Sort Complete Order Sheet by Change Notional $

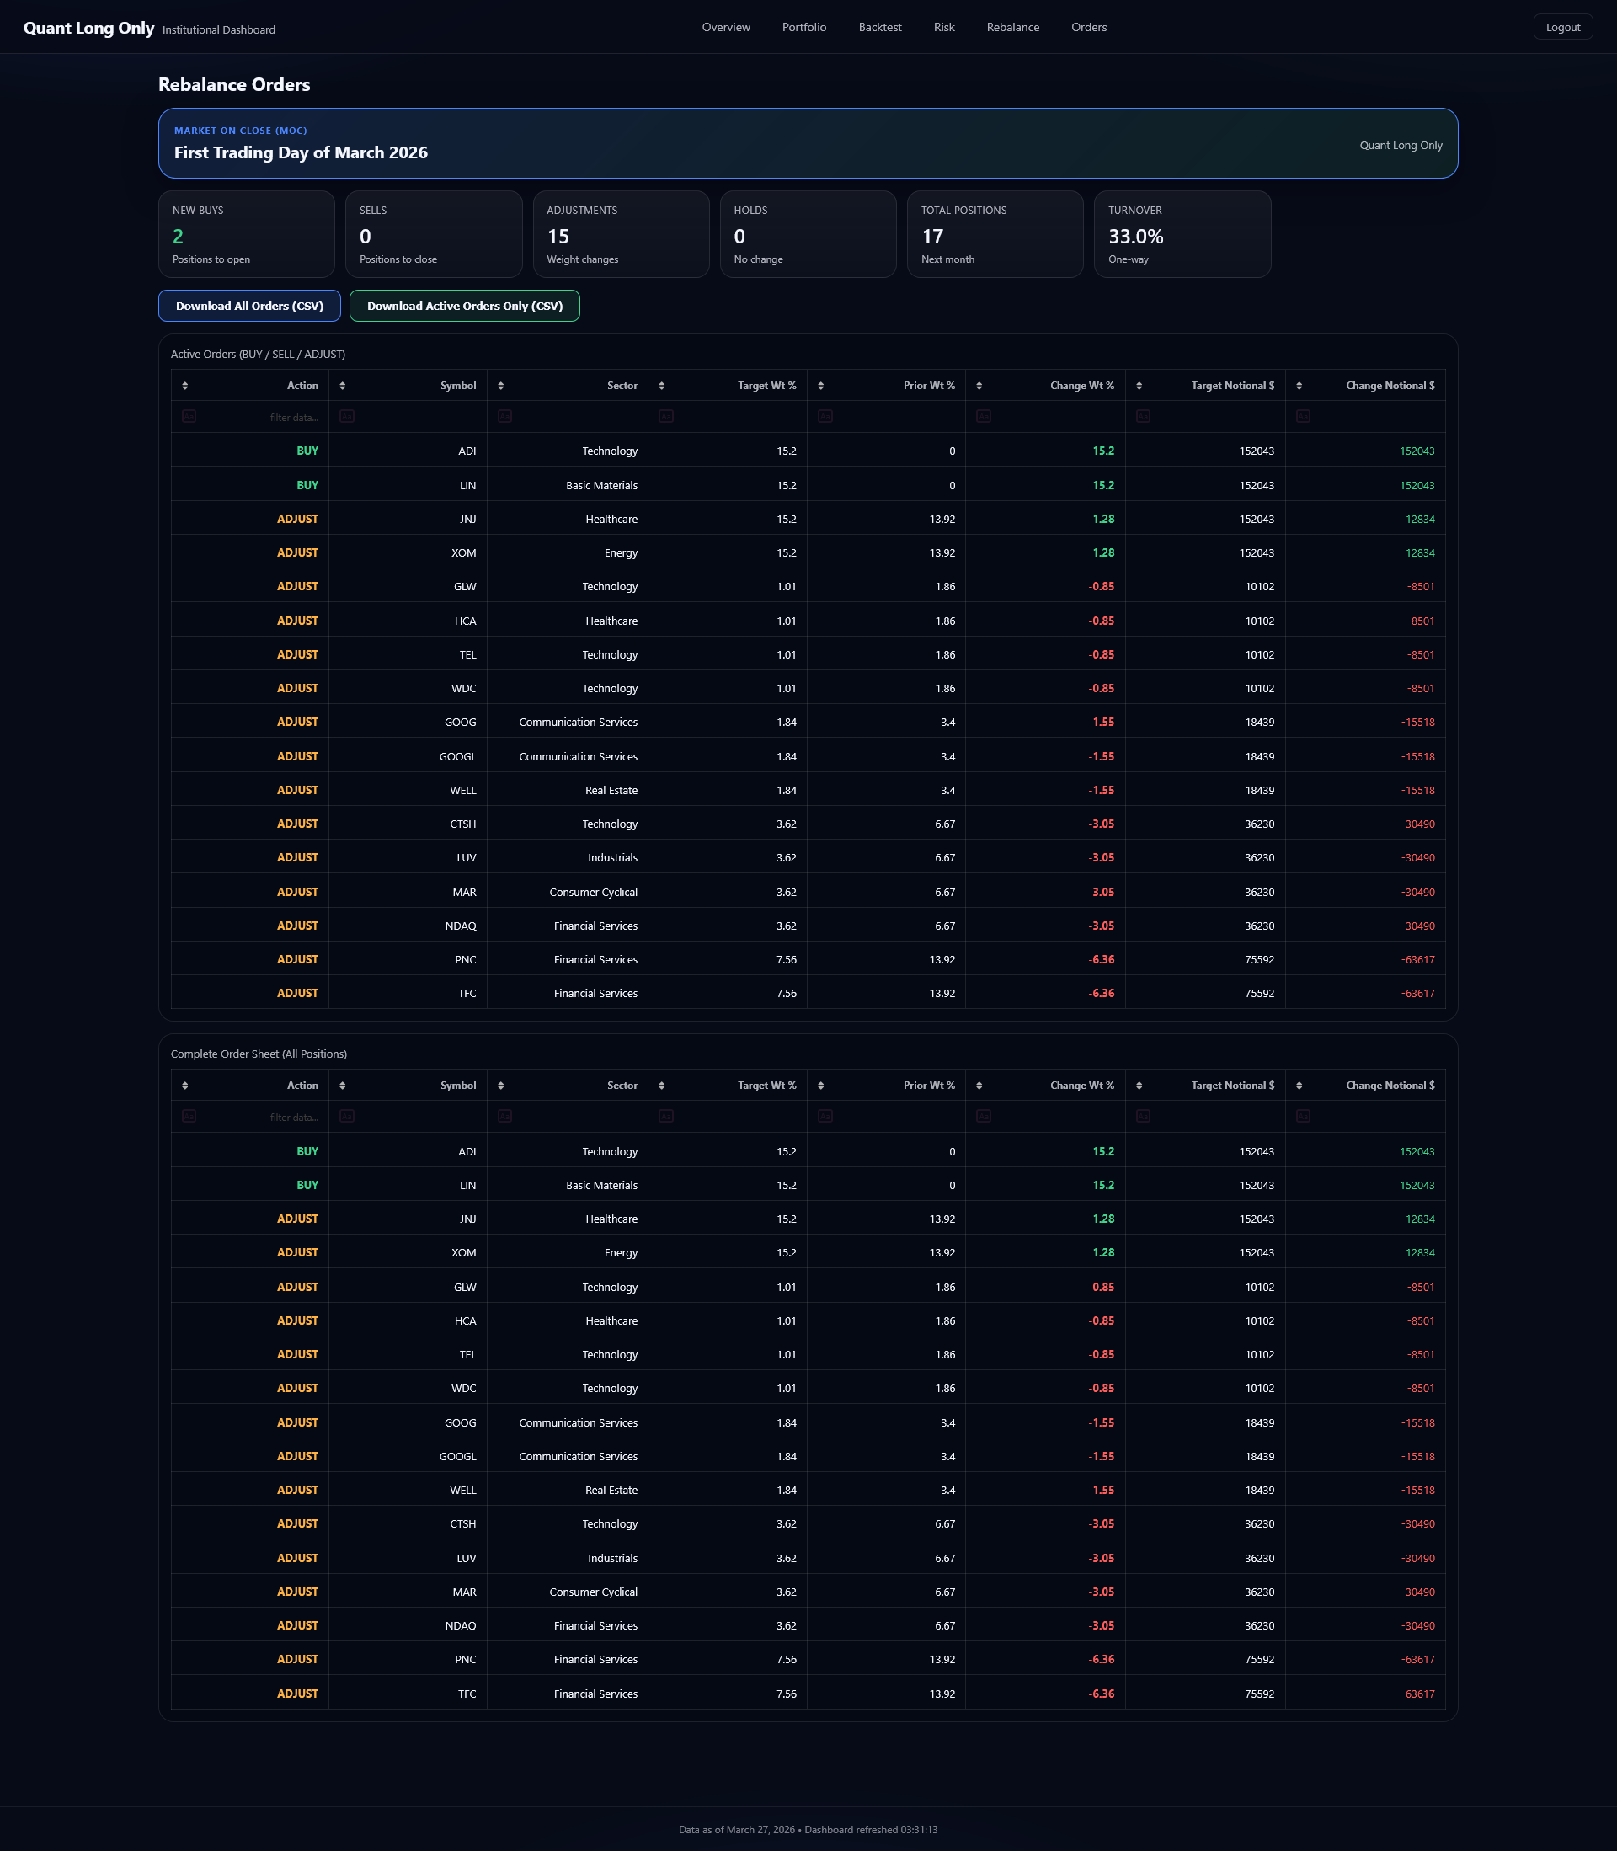tap(1299, 1086)
